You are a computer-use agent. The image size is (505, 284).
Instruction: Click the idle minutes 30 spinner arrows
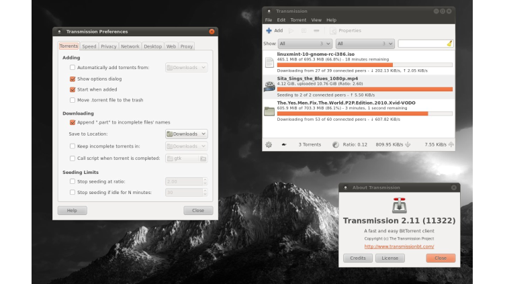click(x=205, y=193)
